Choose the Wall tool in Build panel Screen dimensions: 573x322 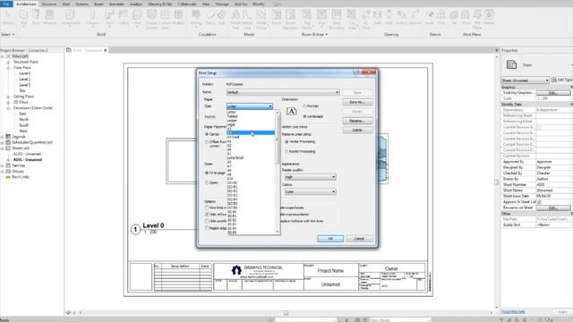pos(24,18)
